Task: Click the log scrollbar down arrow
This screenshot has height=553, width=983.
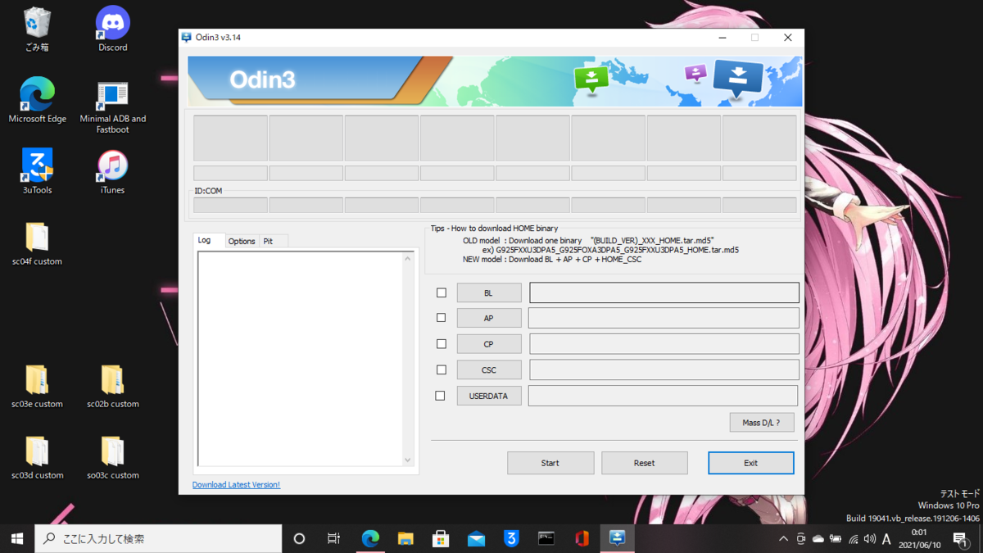Action: (408, 460)
